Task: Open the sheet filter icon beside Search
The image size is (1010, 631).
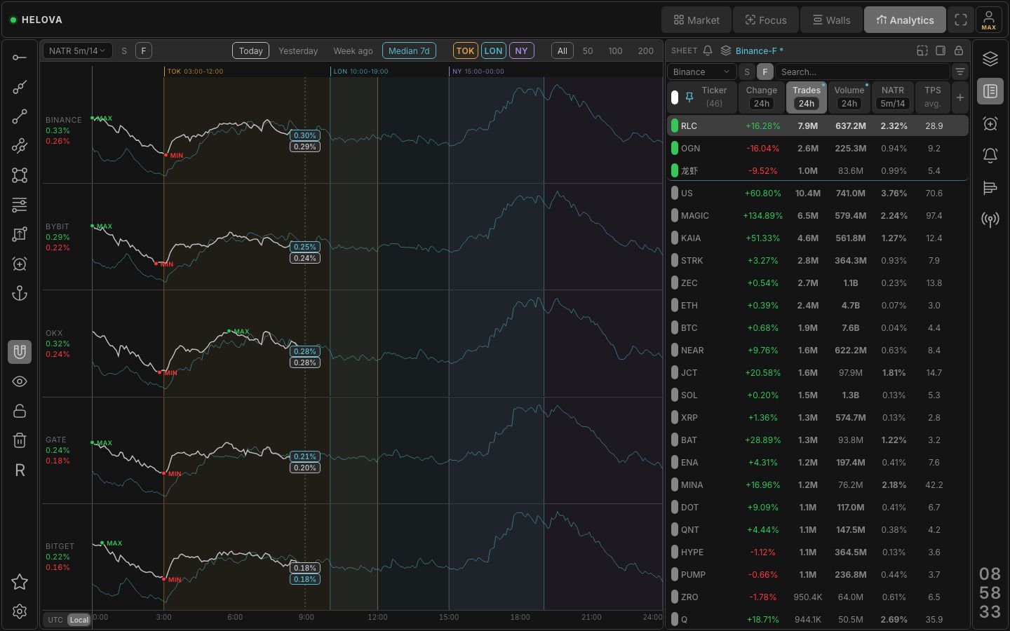Action: coord(960,72)
